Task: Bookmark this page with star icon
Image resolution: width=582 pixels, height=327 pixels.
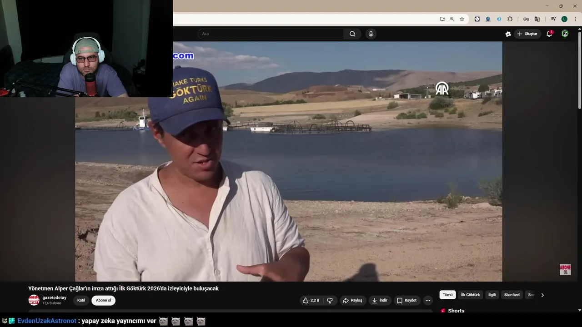Action: point(462,19)
